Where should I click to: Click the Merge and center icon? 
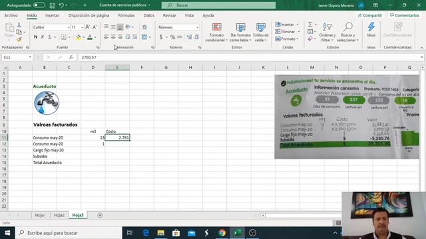[x=144, y=37]
